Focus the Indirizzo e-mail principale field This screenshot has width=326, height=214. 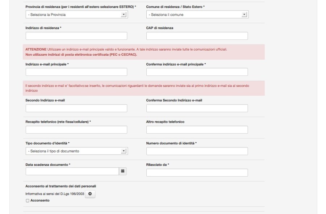(x=76, y=72)
